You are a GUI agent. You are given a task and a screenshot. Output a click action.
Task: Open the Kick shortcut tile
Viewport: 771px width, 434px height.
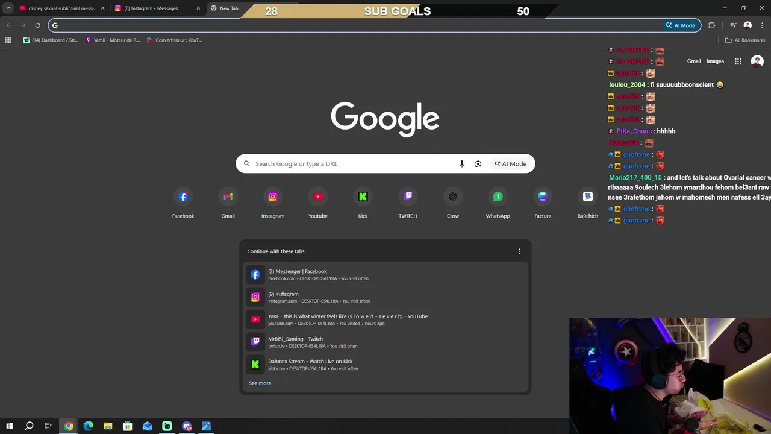pyautogui.click(x=363, y=204)
